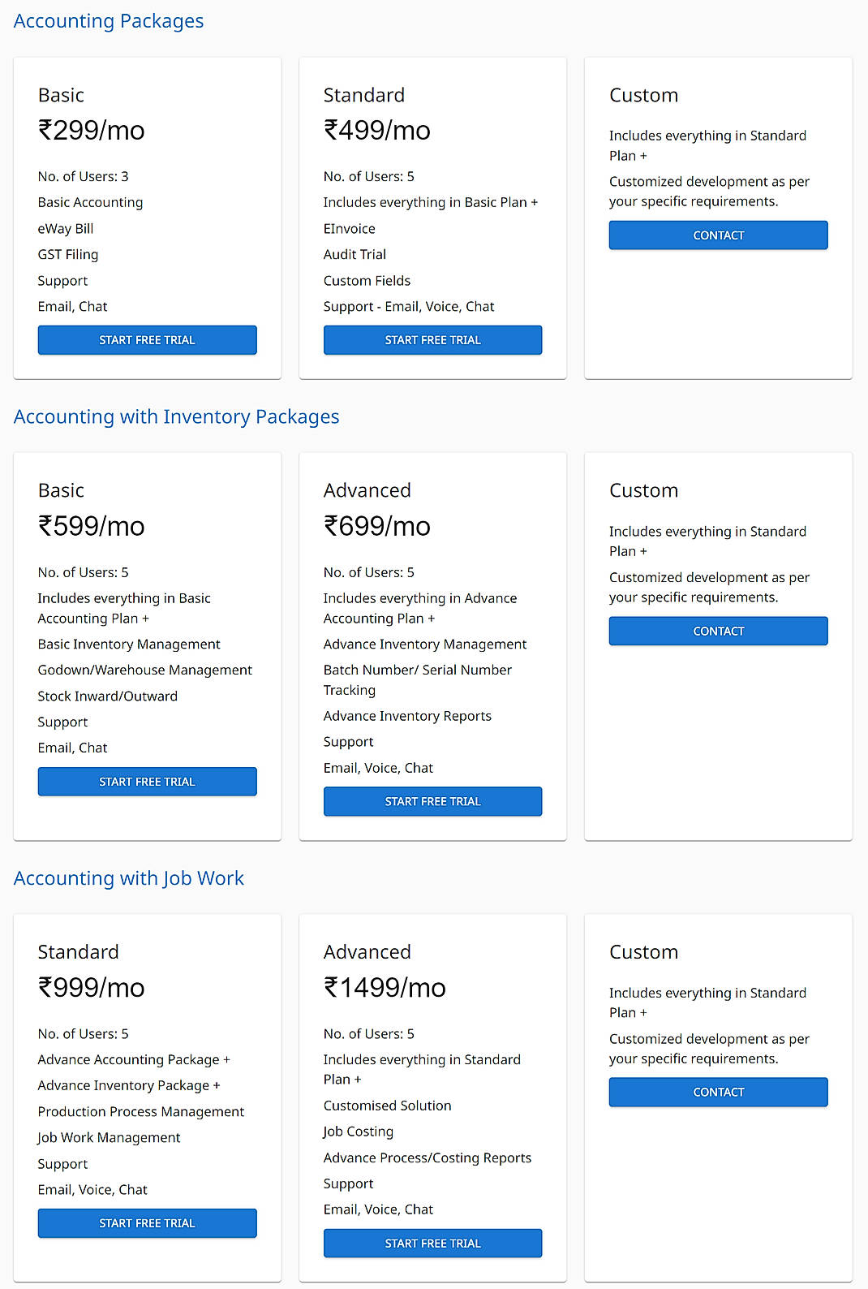Select the Basic plan title in Accounting Packages
868x1289 pixels.
(60, 94)
